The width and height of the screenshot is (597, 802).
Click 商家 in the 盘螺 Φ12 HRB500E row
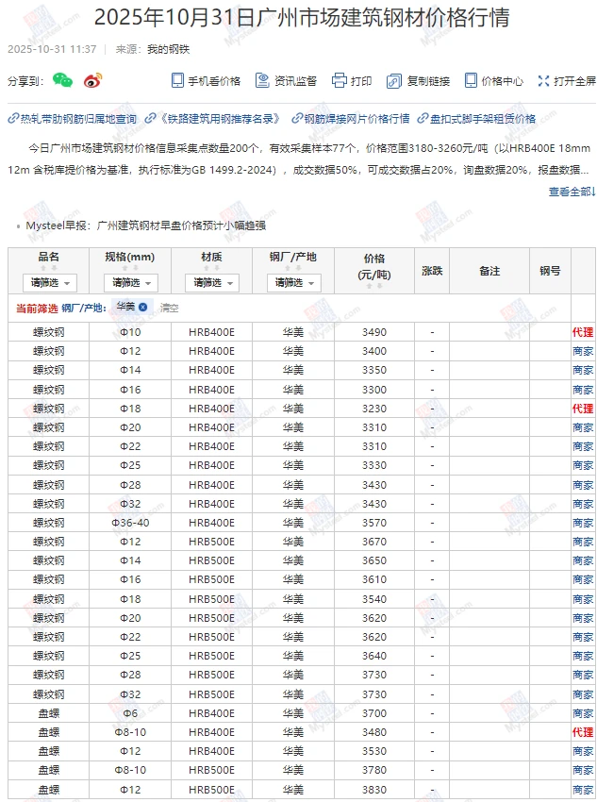[x=583, y=790]
